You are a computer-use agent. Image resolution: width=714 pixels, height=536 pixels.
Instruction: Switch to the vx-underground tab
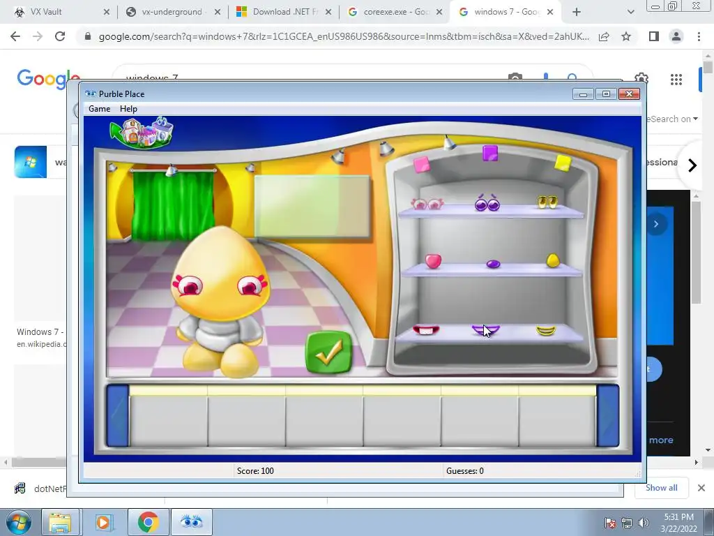(173, 12)
